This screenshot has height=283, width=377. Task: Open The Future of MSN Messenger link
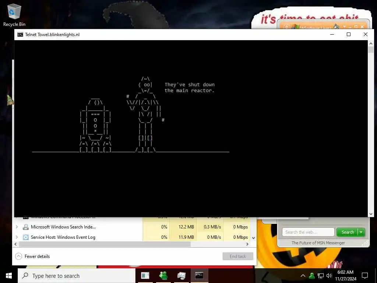[318, 243]
